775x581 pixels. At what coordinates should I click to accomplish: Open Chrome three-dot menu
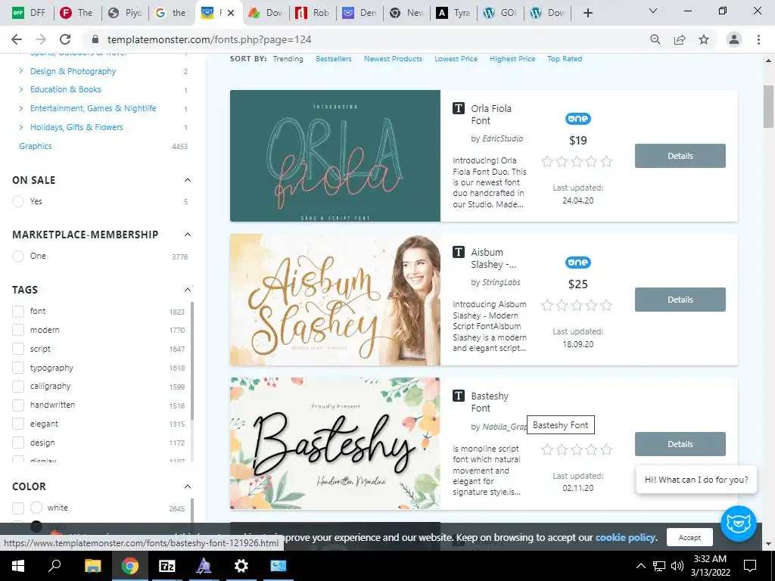click(758, 39)
